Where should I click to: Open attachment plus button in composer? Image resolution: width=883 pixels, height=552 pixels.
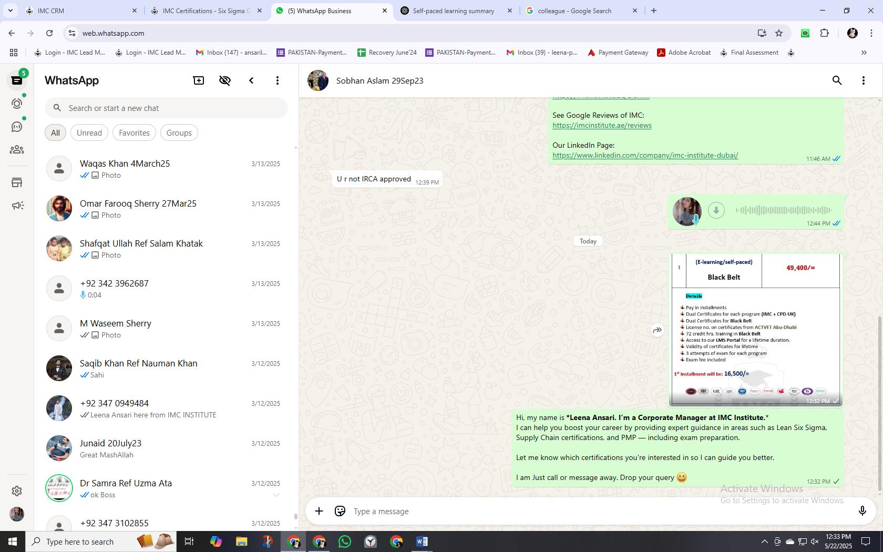pos(319,511)
